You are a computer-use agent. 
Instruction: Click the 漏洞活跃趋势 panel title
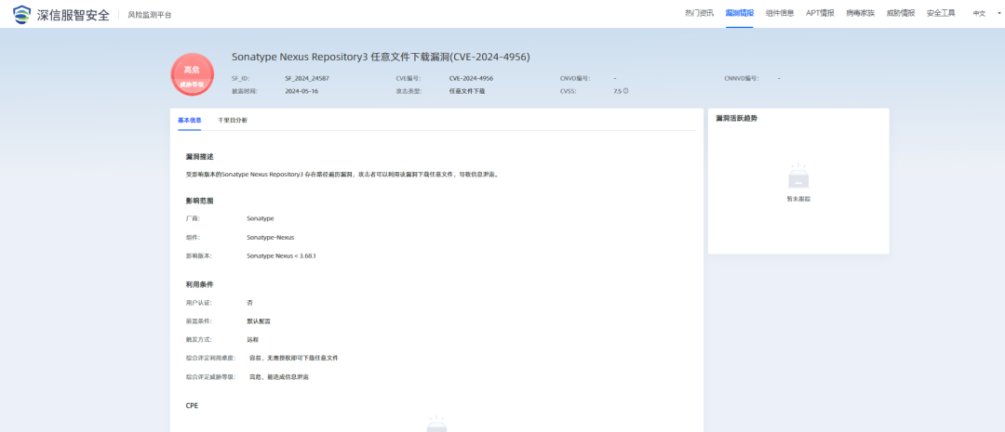[x=736, y=118]
